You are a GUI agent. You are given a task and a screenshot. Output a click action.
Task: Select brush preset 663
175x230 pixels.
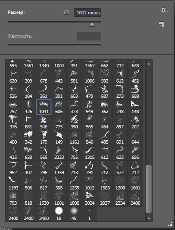(74, 92)
